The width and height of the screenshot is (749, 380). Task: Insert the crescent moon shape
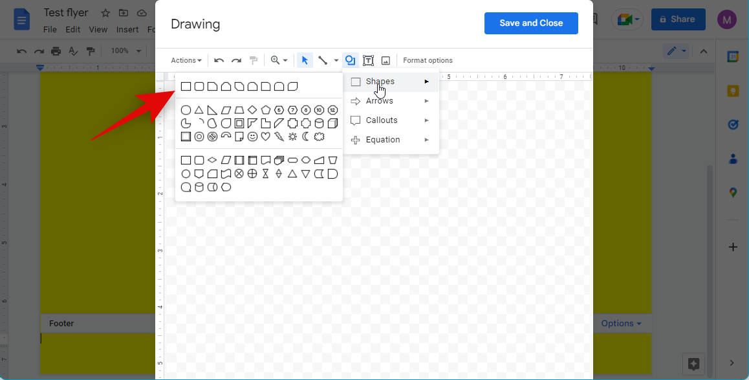(305, 137)
